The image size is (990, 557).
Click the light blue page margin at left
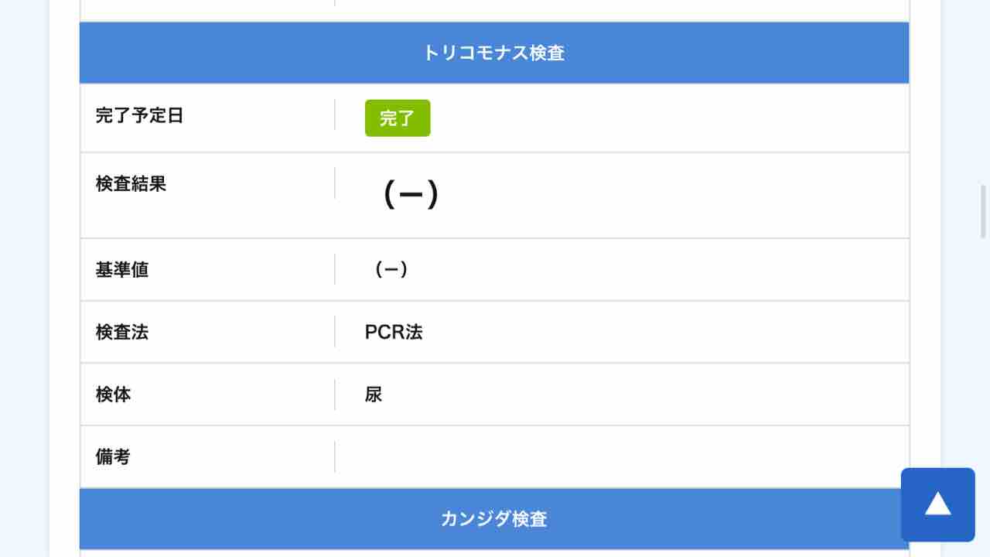pos(24,278)
